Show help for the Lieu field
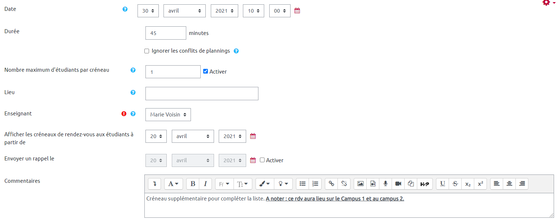558x221 pixels. (133, 92)
